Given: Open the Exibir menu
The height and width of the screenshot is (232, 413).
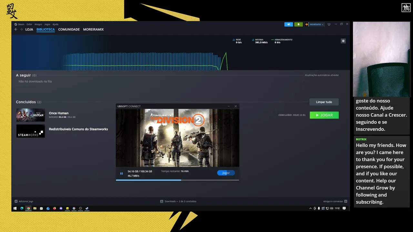Looking at the screenshot, I should [x=29, y=24].
